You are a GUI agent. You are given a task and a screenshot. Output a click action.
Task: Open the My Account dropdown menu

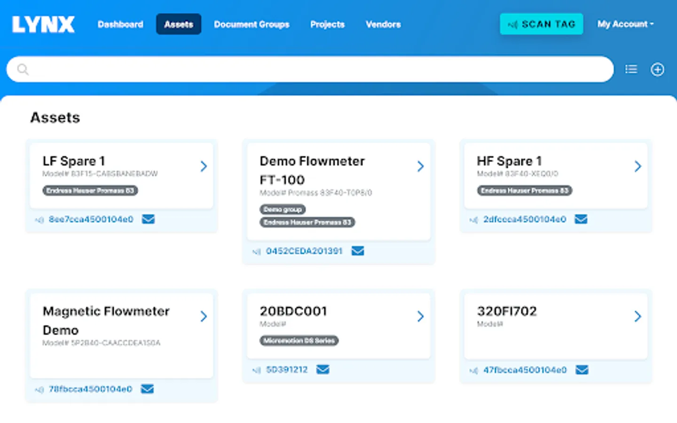coord(625,24)
